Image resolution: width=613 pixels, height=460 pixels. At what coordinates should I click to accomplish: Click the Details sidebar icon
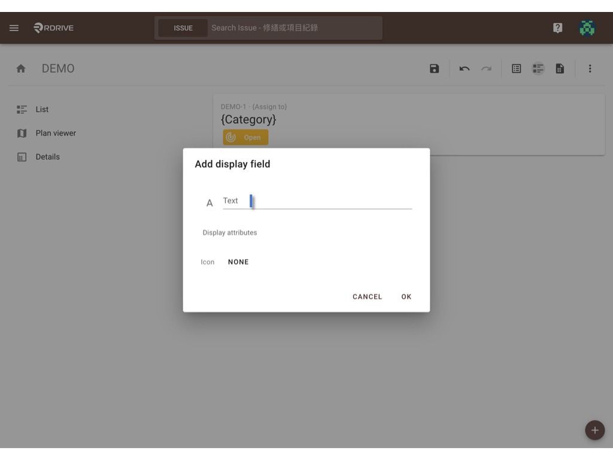(x=22, y=158)
